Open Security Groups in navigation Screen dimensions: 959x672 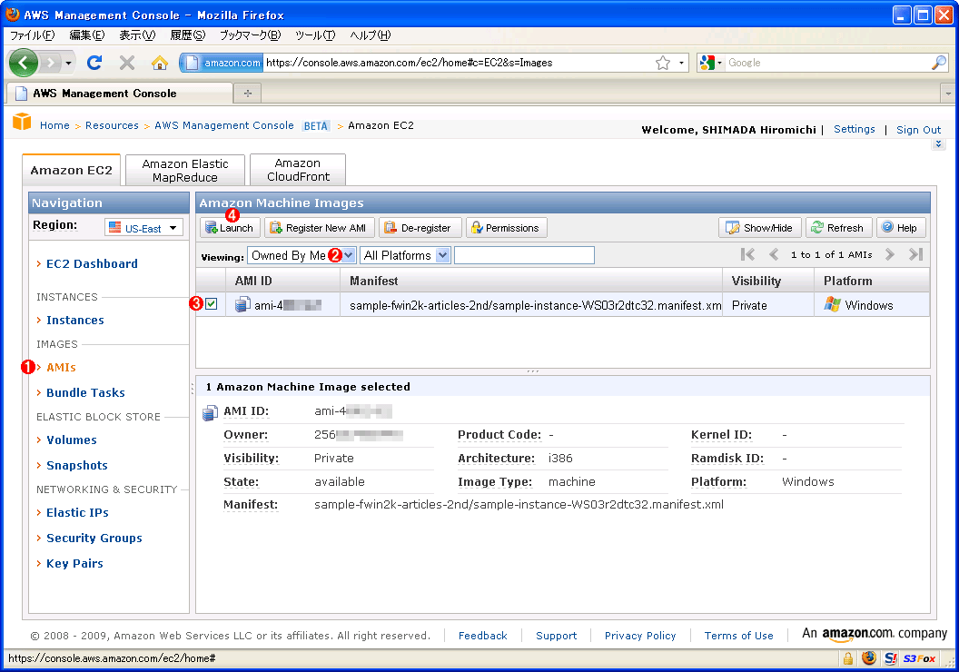pyautogui.click(x=94, y=539)
